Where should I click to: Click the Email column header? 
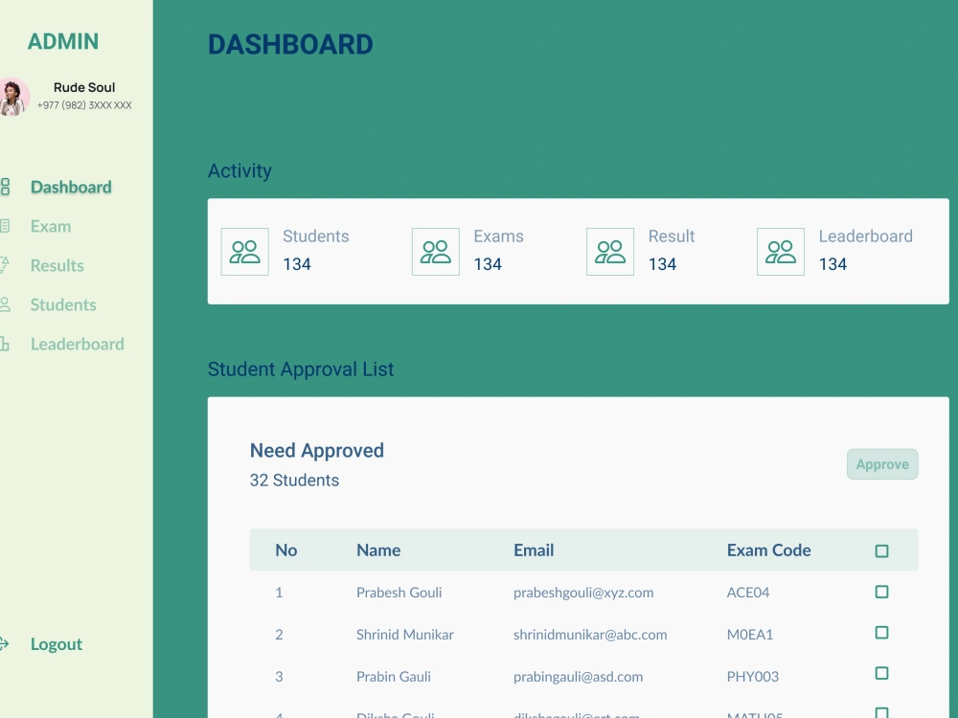534,550
